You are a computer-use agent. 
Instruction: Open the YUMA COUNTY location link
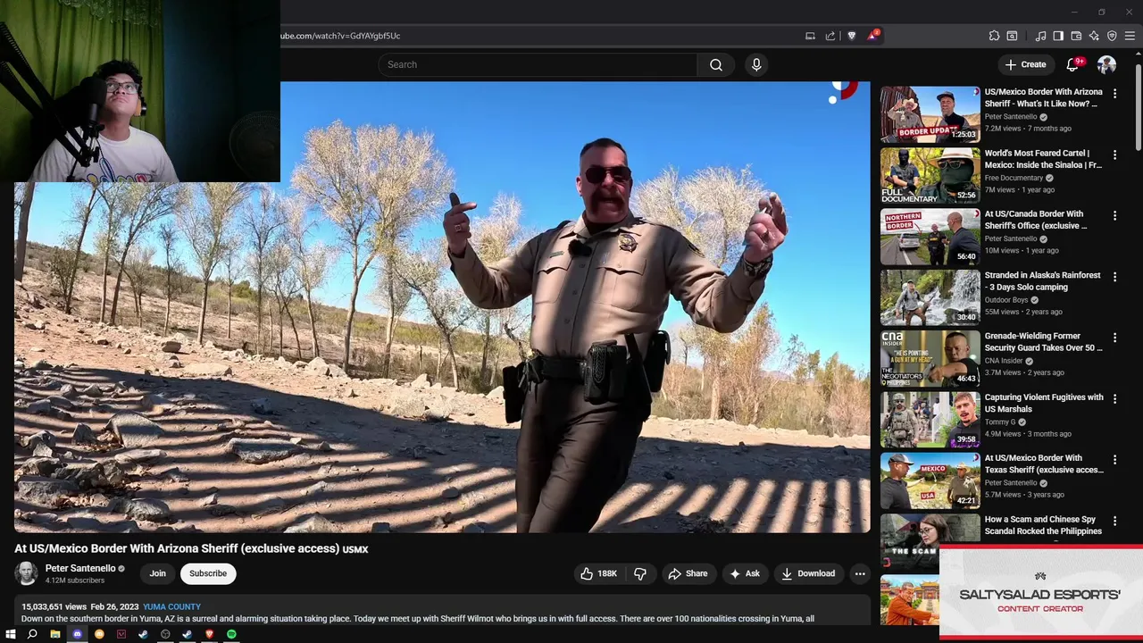[171, 606]
